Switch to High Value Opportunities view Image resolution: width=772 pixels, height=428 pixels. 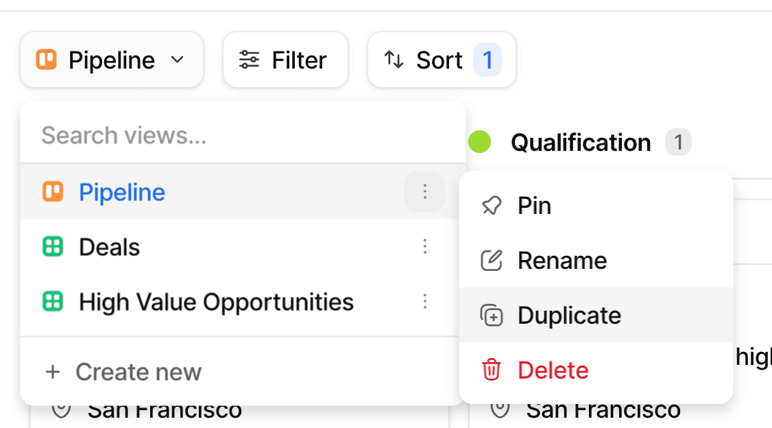coord(216,302)
